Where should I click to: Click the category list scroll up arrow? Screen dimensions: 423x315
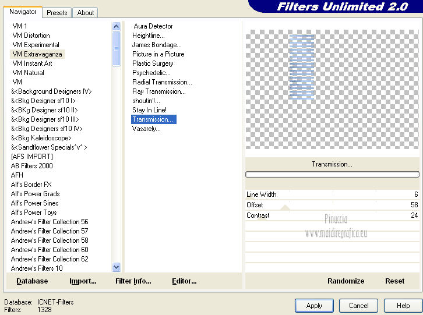click(117, 26)
